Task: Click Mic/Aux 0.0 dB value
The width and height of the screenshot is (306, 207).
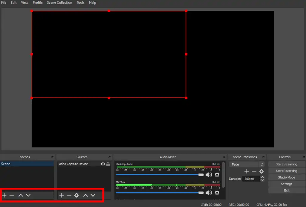Action: 216,182
